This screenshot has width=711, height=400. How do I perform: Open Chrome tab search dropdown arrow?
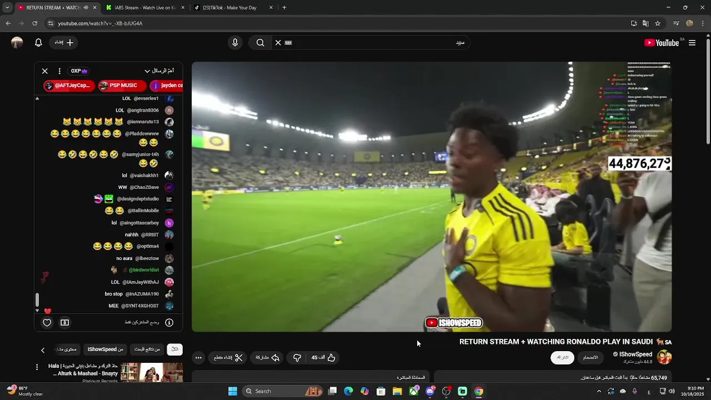(x=7, y=8)
